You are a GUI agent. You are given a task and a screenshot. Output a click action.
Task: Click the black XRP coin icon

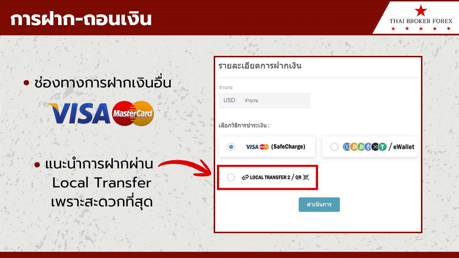click(375, 147)
